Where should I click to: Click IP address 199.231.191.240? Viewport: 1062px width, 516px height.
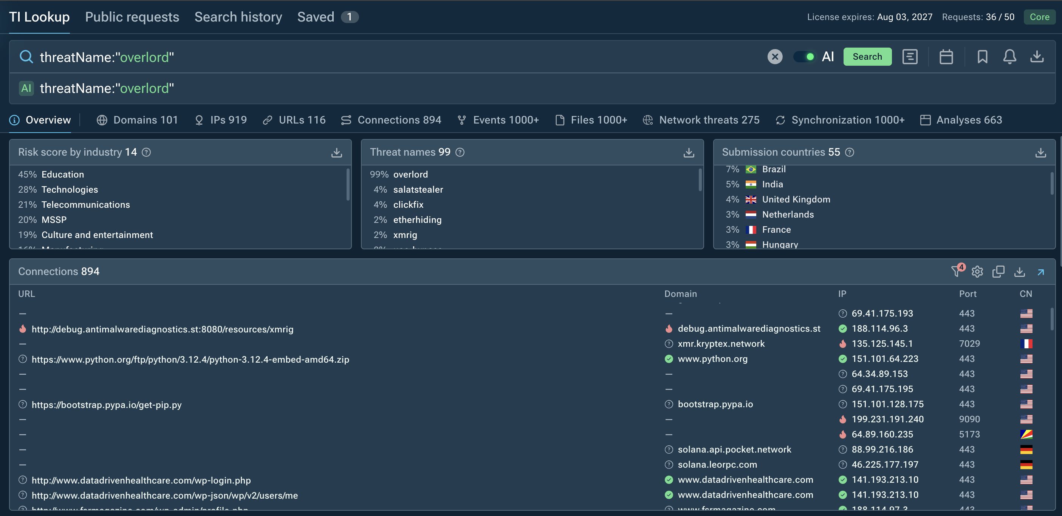[x=887, y=419]
